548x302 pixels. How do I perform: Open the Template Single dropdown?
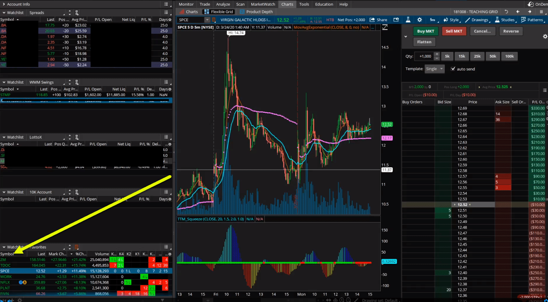[x=435, y=69]
